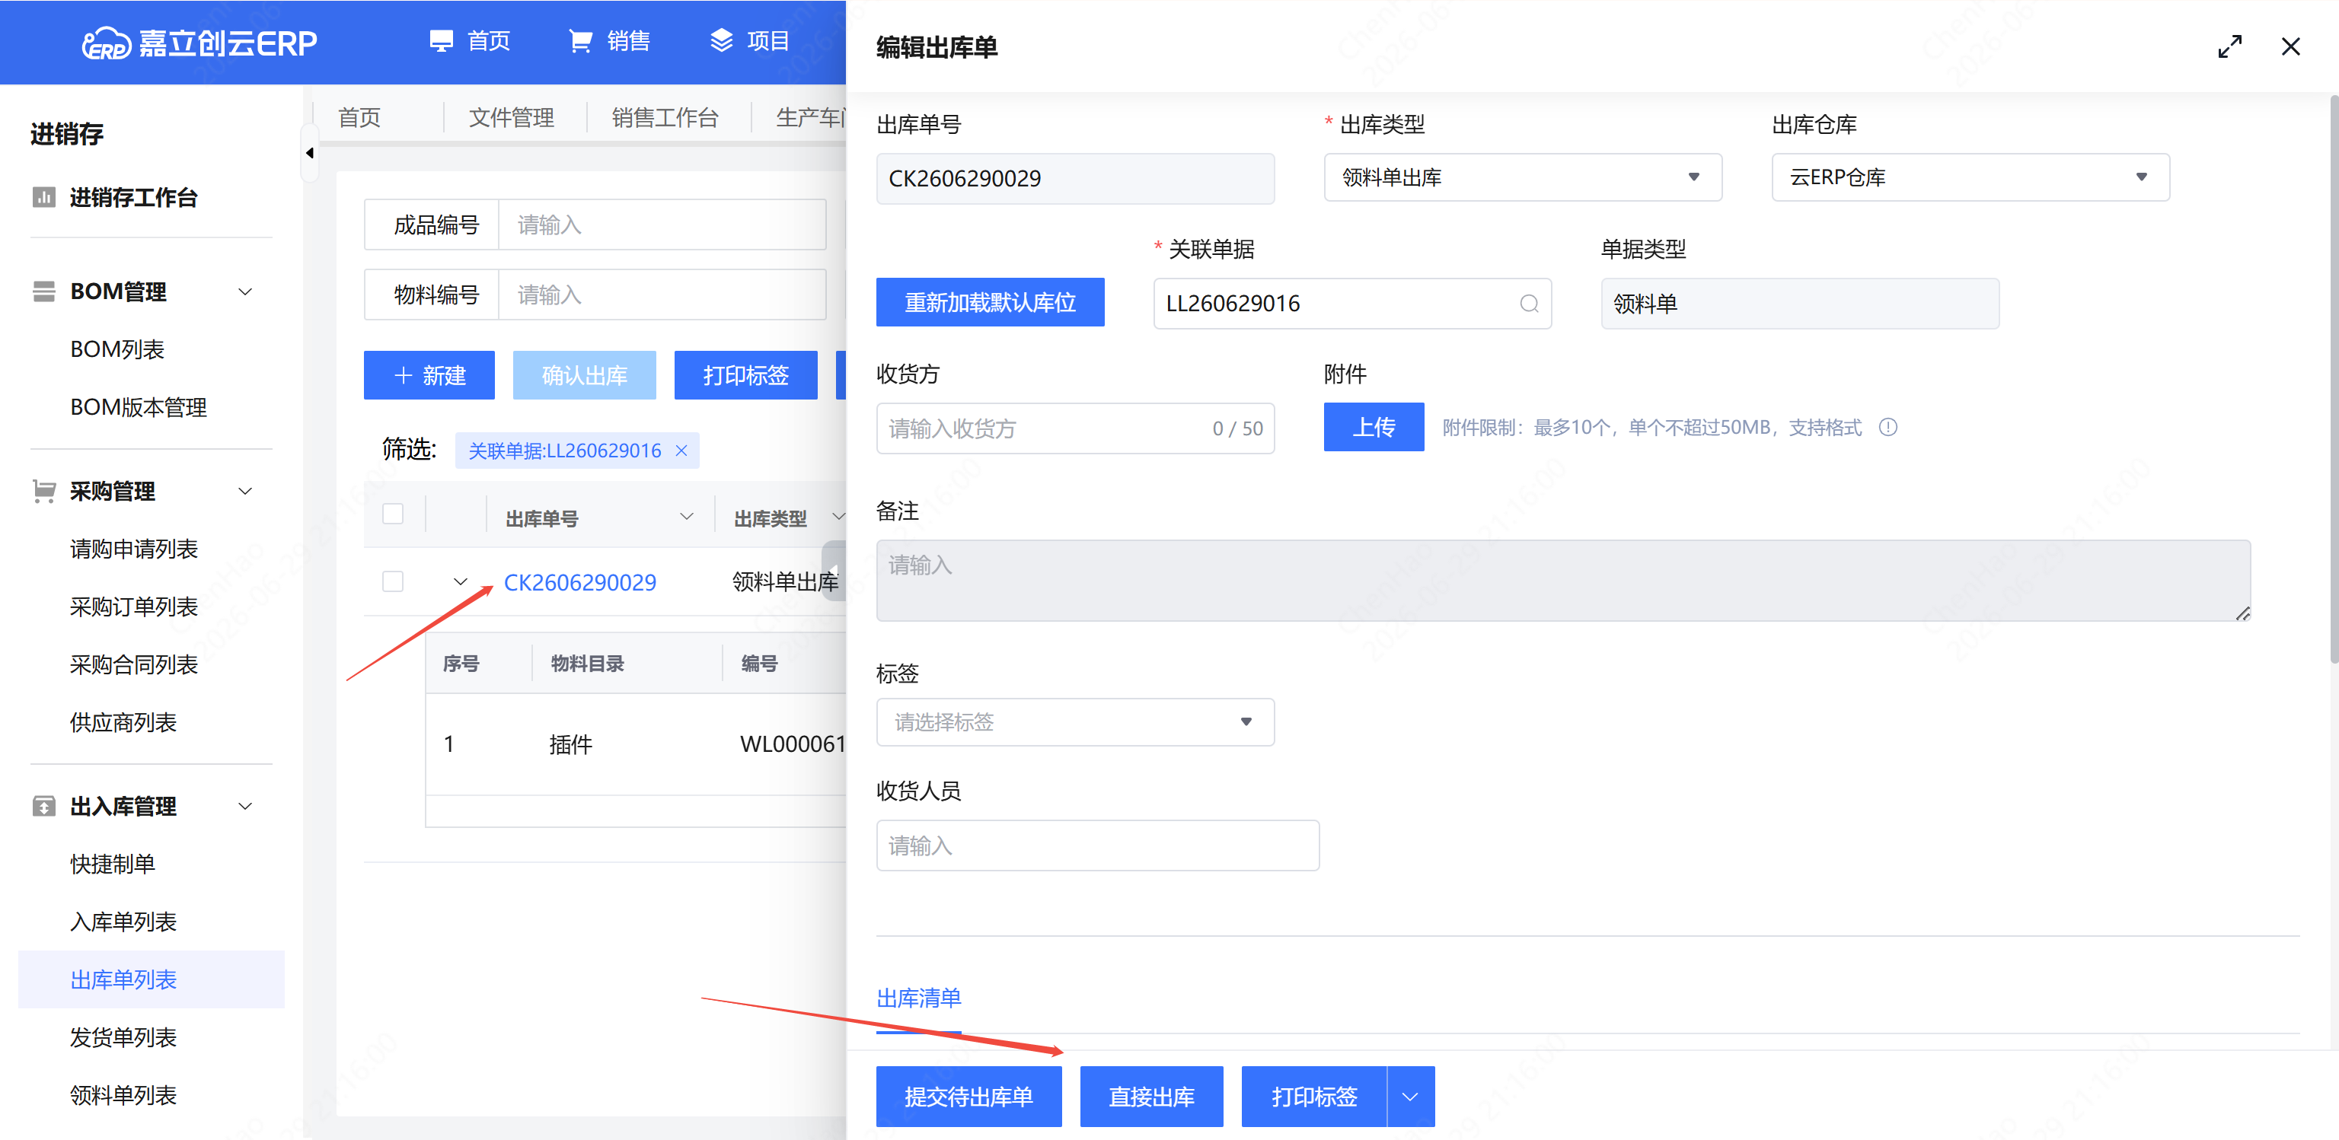The image size is (2339, 1140).
Task: Check the row checkbox for CK2606290029
Action: [x=392, y=582]
